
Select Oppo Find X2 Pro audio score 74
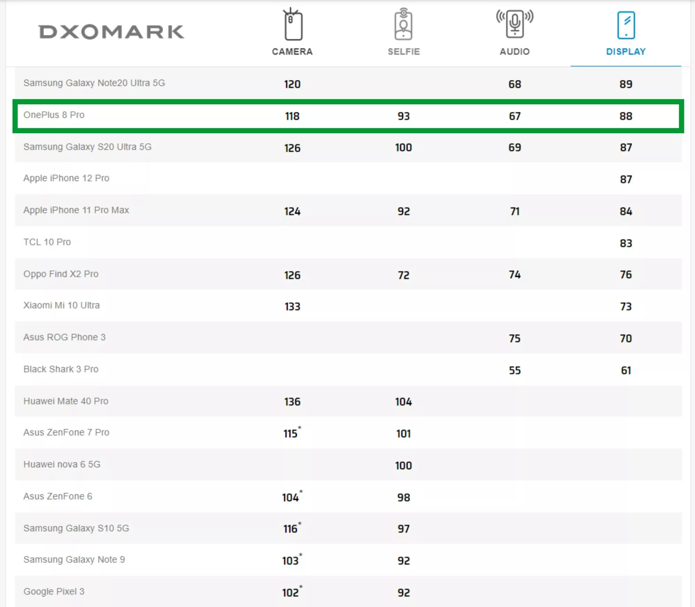(x=515, y=275)
